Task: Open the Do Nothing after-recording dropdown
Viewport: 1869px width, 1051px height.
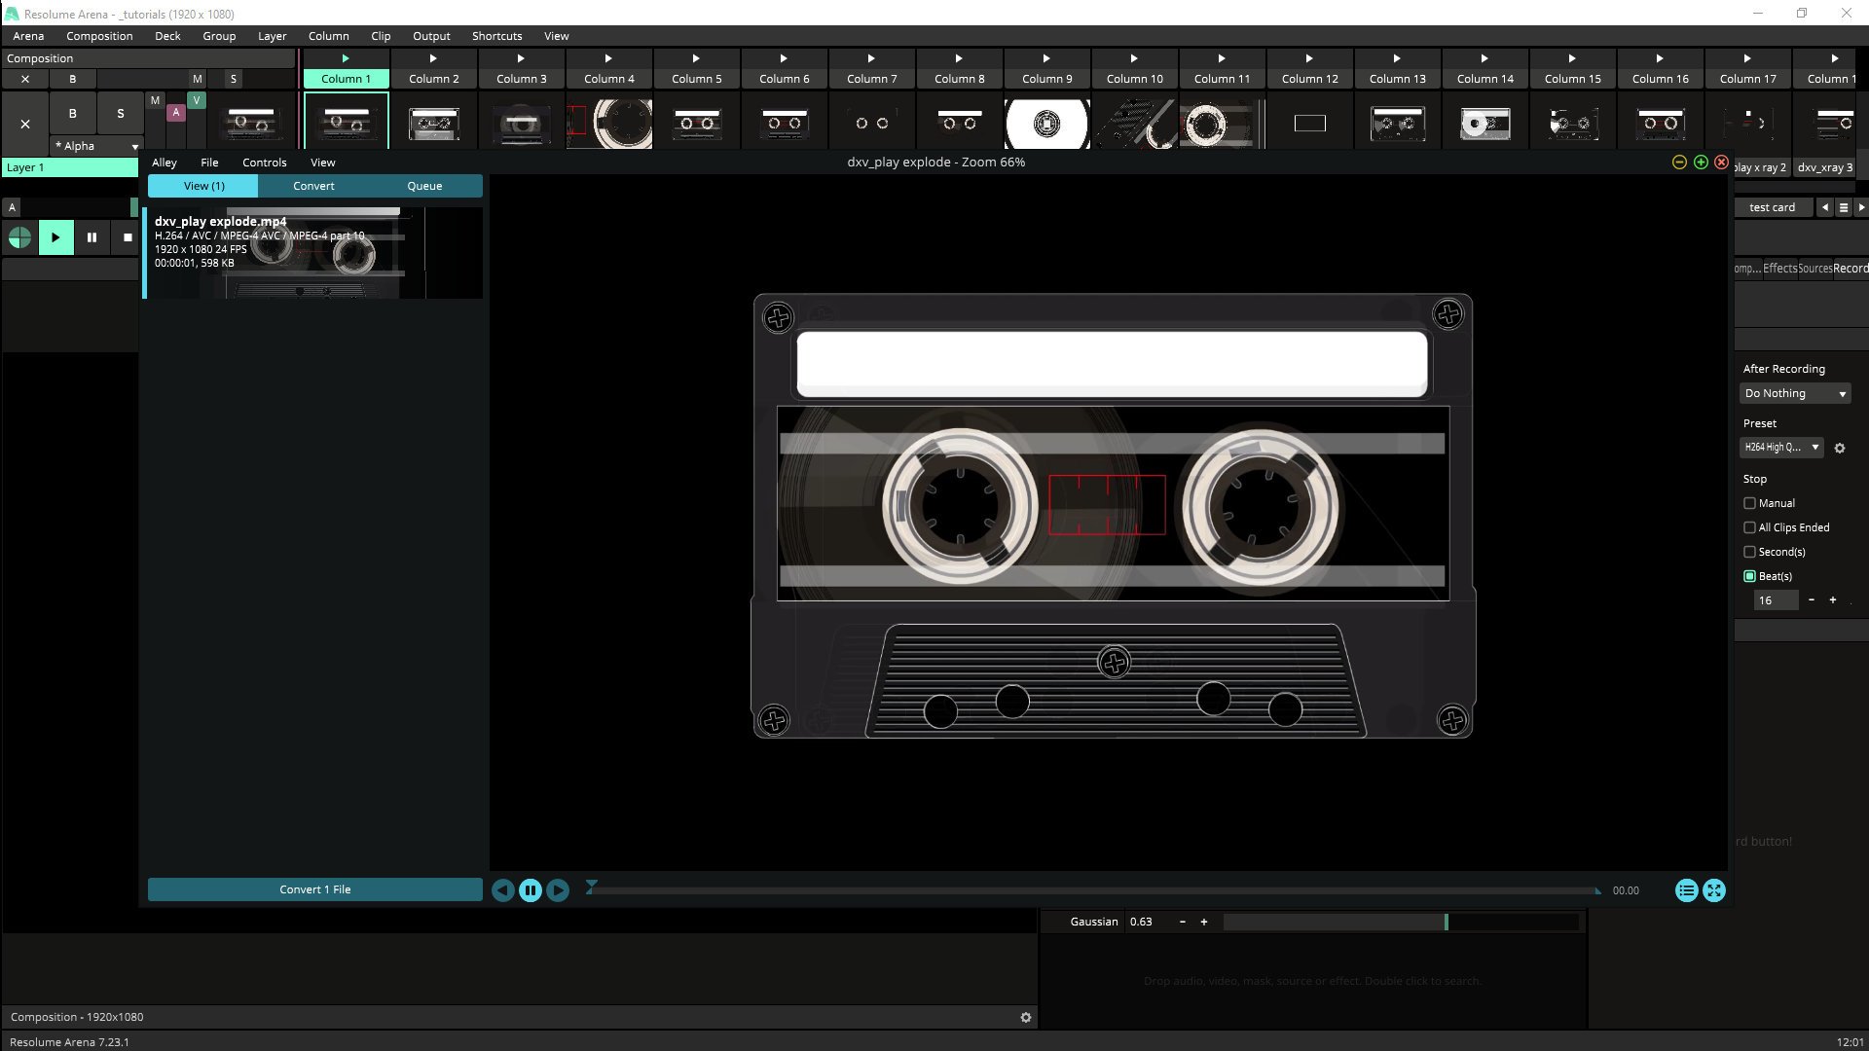Action: [1795, 393]
